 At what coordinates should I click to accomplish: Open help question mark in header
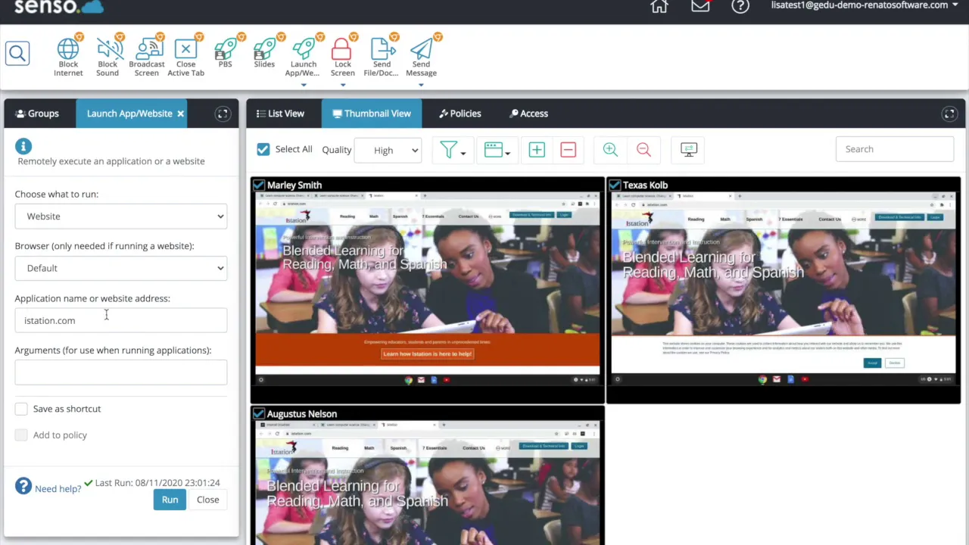tap(740, 6)
